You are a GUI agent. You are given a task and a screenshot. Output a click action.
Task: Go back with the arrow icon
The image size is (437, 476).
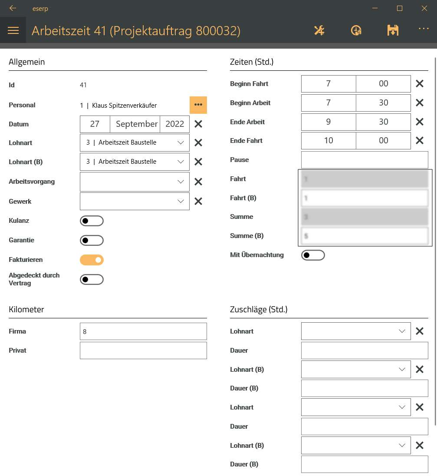click(x=13, y=8)
